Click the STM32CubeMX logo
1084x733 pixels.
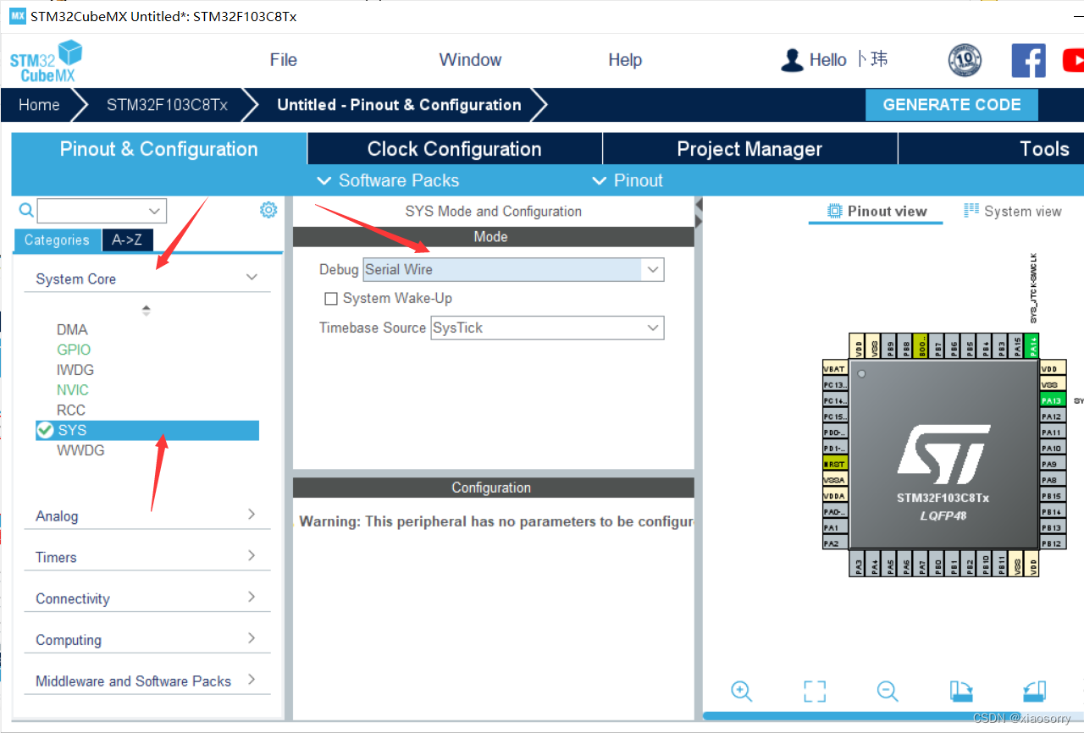(x=47, y=62)
